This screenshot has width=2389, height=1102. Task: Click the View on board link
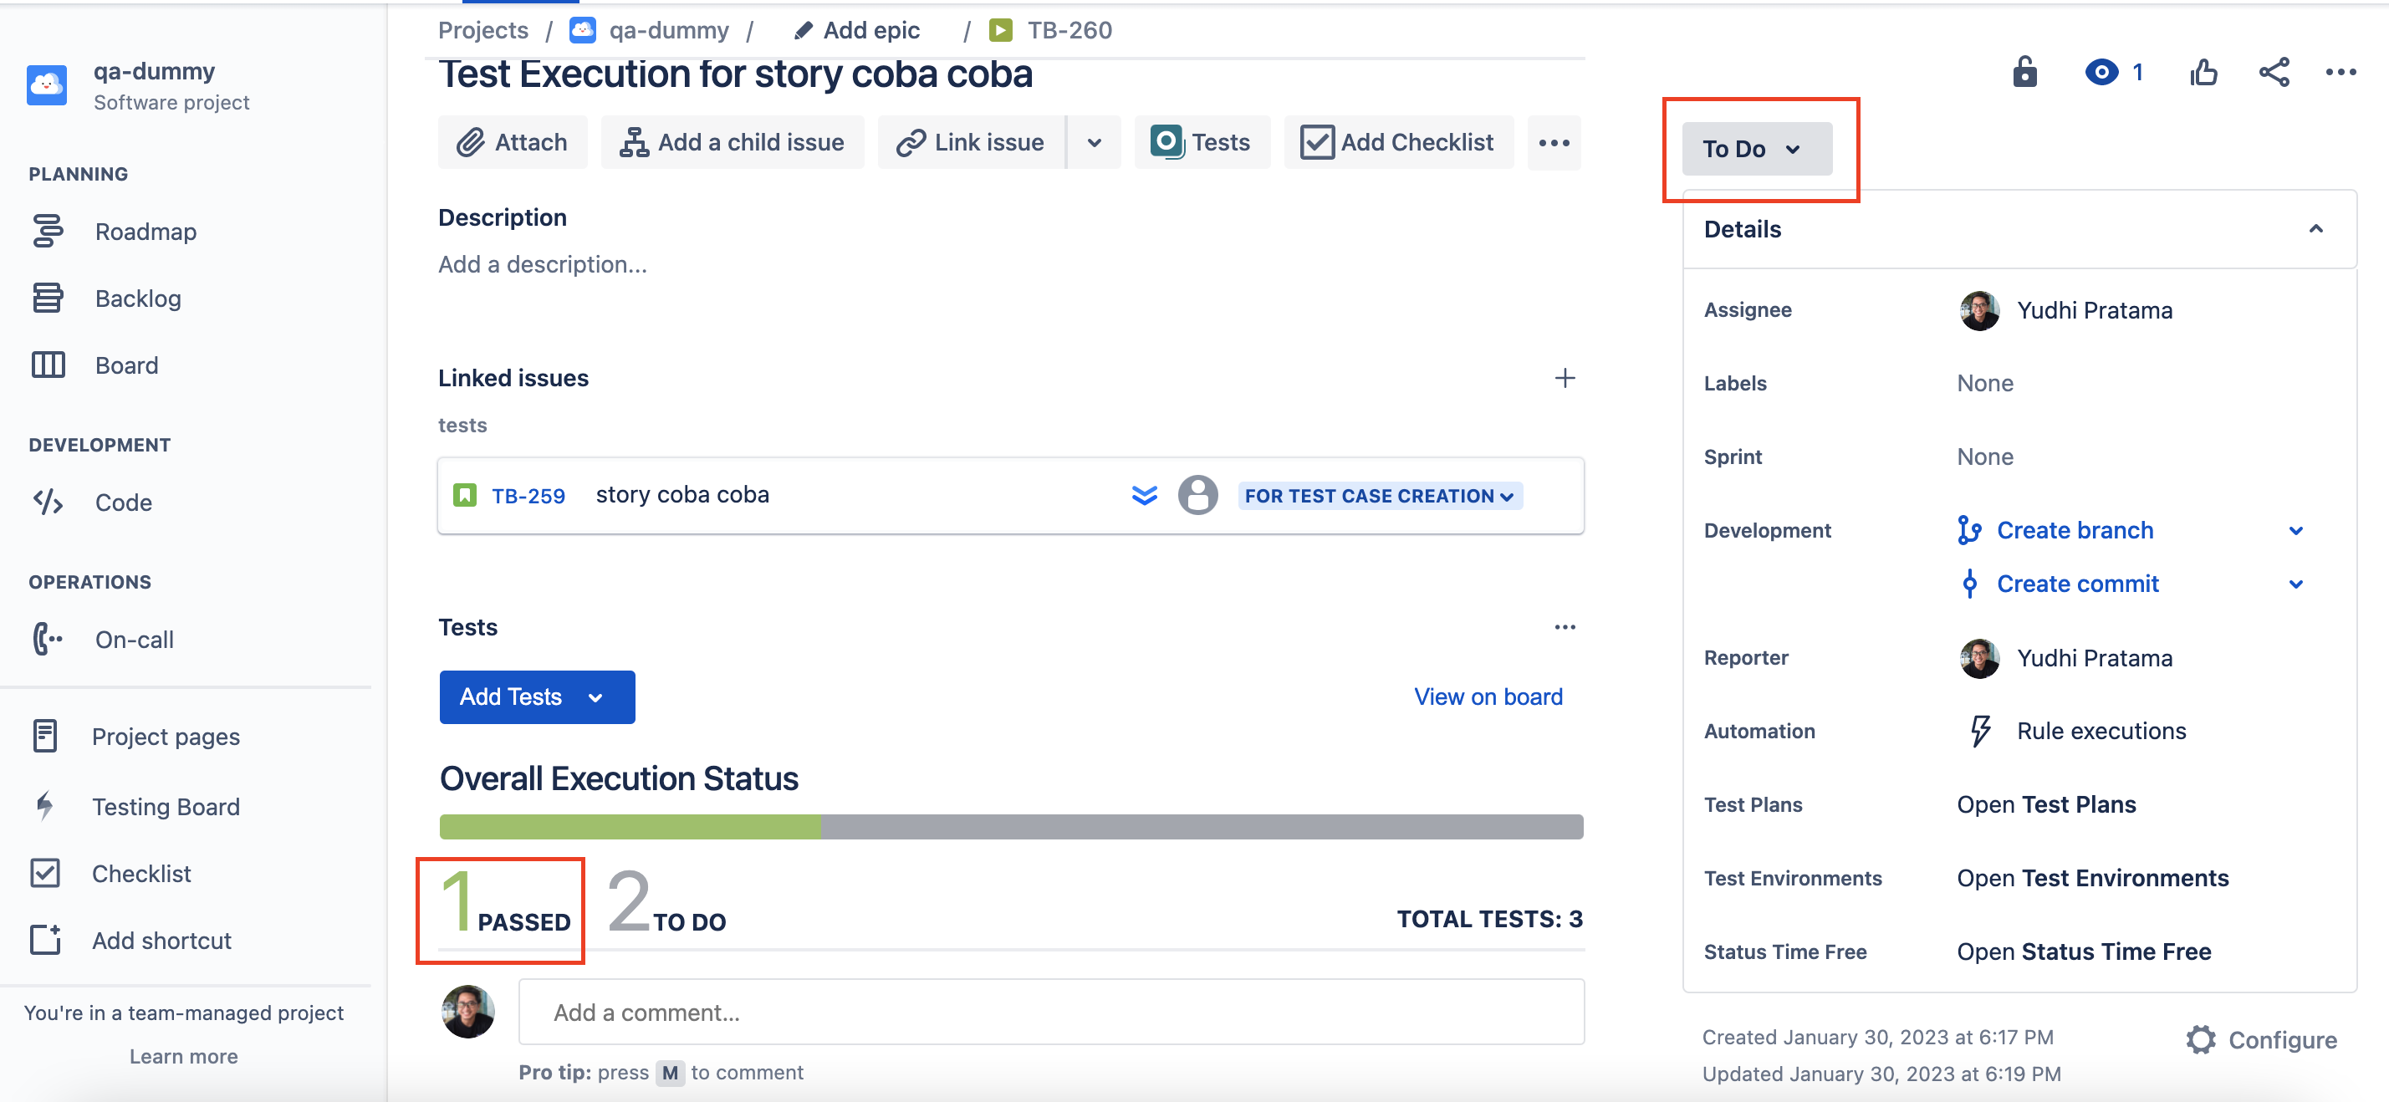1488,696
